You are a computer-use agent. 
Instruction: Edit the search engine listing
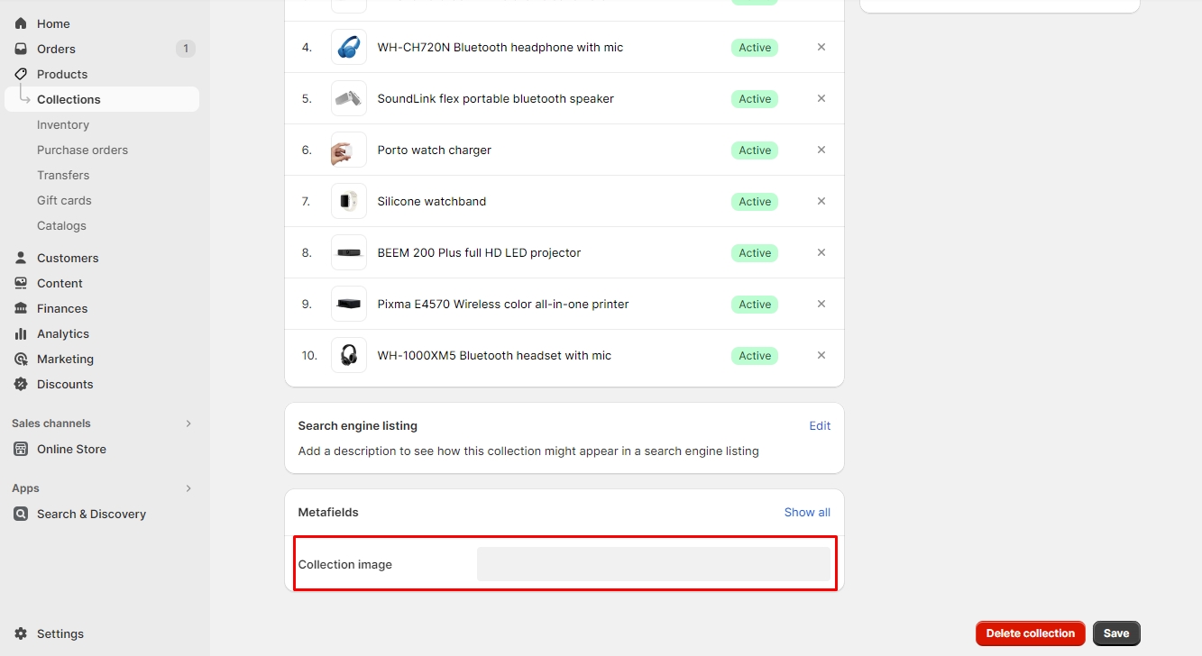[820, 425]
